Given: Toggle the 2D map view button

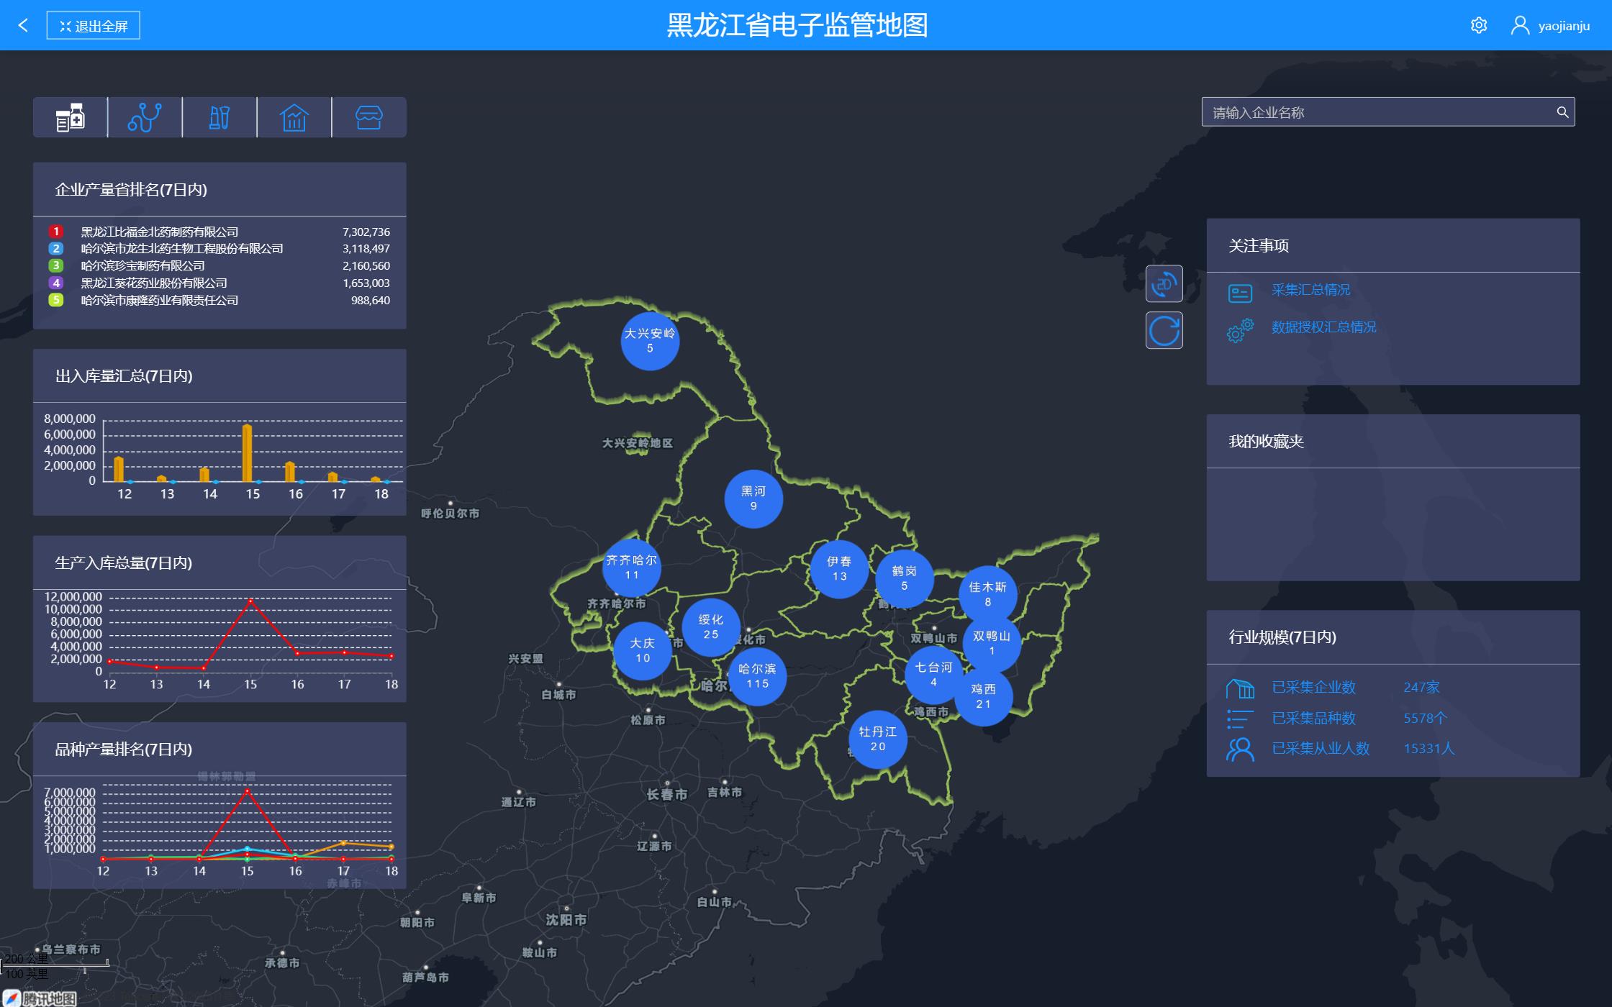Looking at the screenshot, I should [1164, 284].
